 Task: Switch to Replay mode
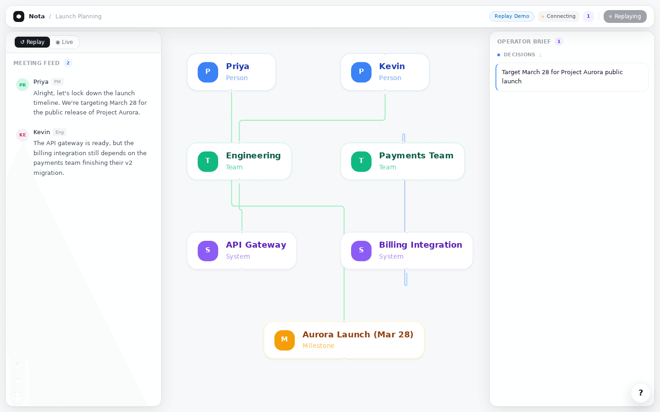[x=32, y=42]
